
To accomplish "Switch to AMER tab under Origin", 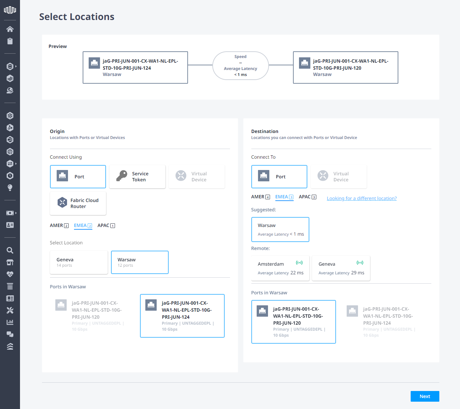I will [x=59, y=226].
